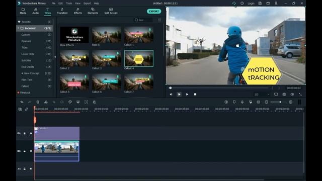Click the scissors split icon in timeline toolbar
This screenshot has width=322, height=181.
[x=46, y=102]
